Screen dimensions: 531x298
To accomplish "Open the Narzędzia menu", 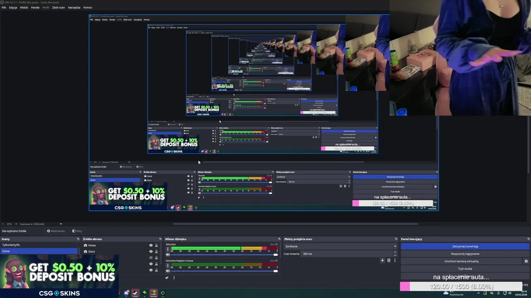I will point(74,7).
